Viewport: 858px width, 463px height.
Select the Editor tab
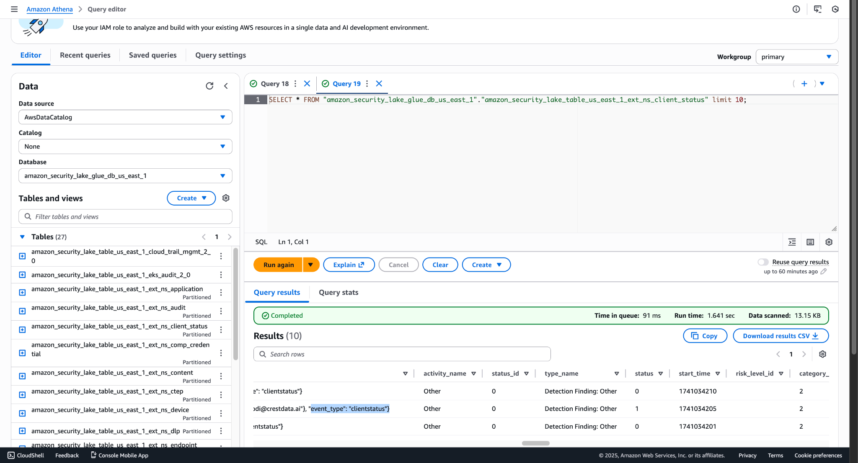pos(31,55)
